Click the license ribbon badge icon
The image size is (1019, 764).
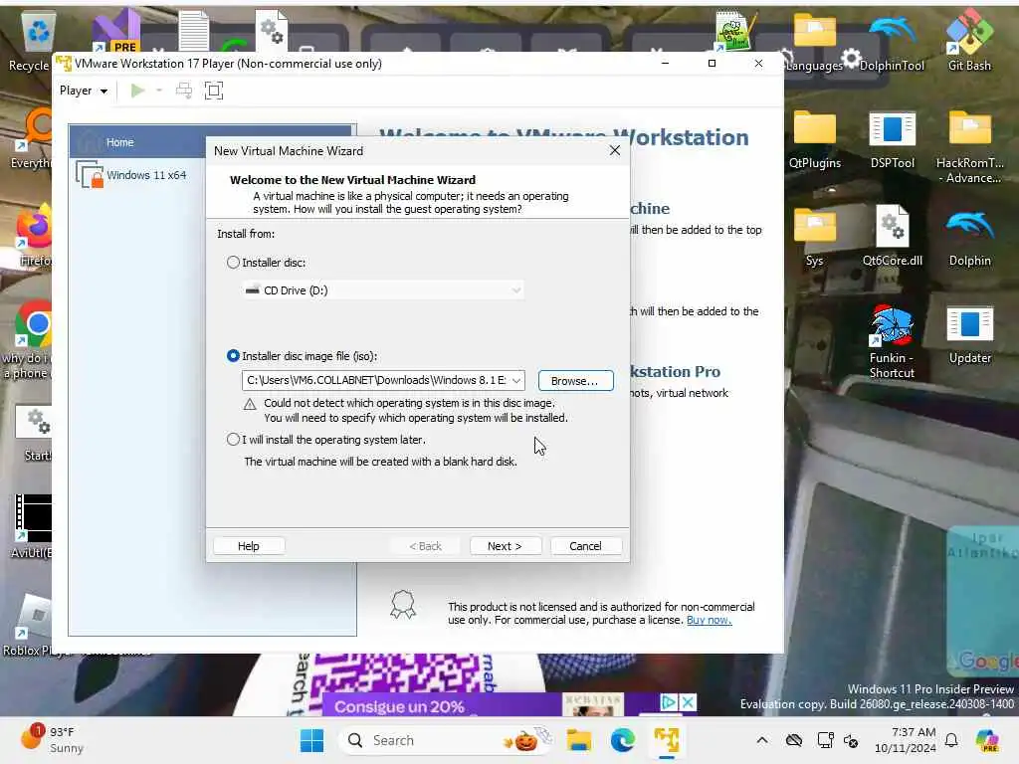coord(403,605)
